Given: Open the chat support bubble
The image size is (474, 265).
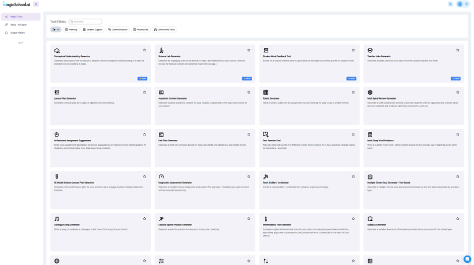Looking at the screenshot, I should tap(467, 259).
